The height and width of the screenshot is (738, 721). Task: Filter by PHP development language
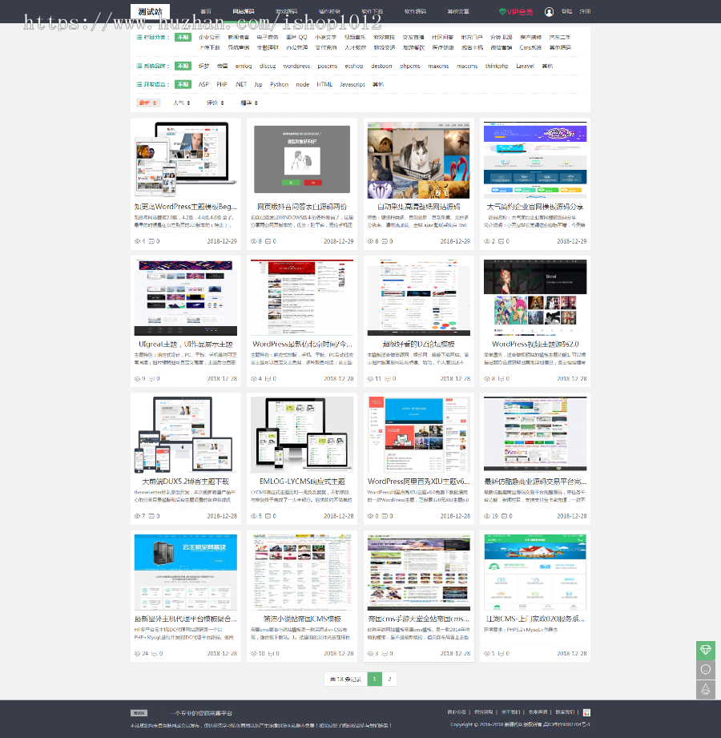(222, 85)
